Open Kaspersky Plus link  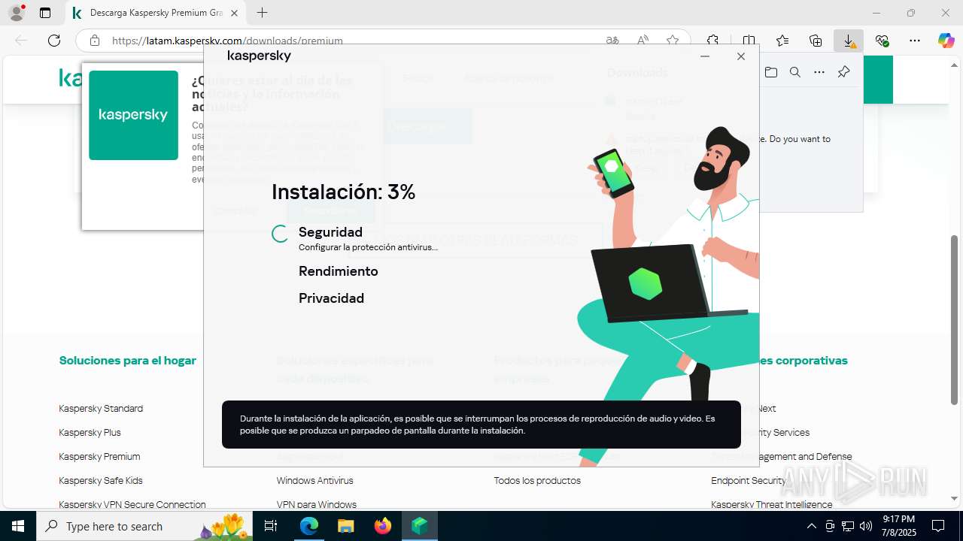coord(90,433)
